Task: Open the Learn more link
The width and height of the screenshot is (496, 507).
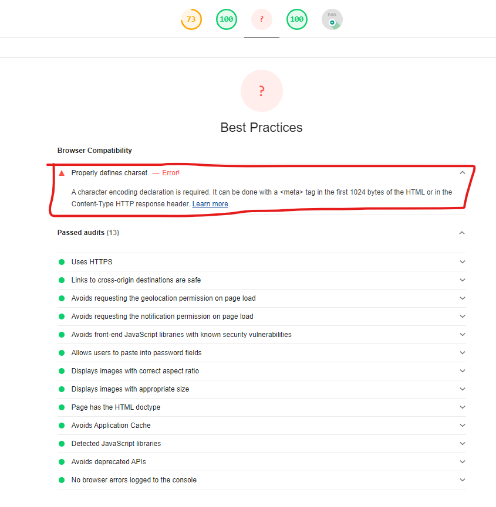Action: pos(210,204)
